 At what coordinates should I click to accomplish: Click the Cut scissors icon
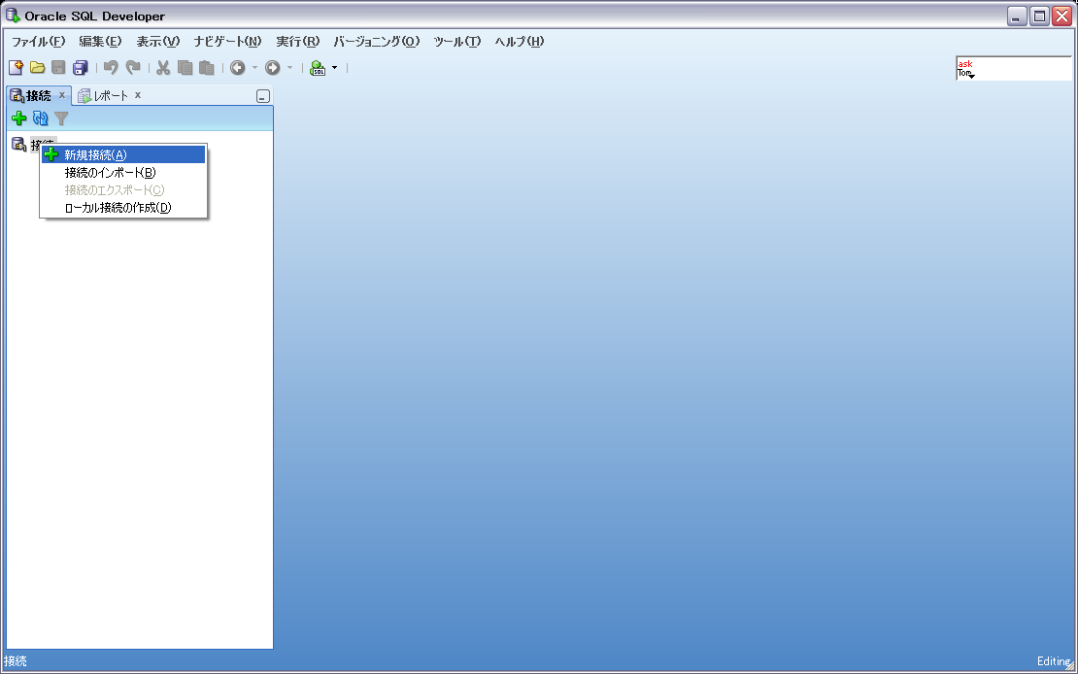click(163, 67)
